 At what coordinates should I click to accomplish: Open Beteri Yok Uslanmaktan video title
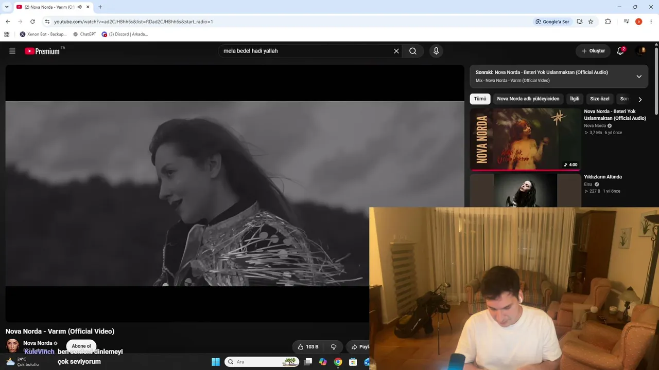click(x=615, y=115)
